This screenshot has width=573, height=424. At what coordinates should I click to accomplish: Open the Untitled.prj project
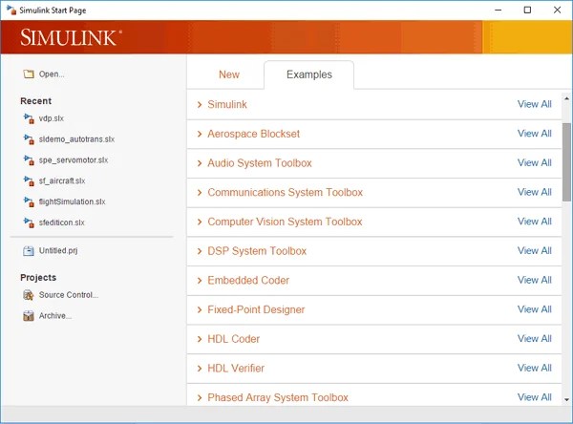coord(58,251)
